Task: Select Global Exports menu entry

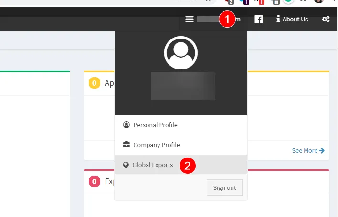Action: [152, 165]
